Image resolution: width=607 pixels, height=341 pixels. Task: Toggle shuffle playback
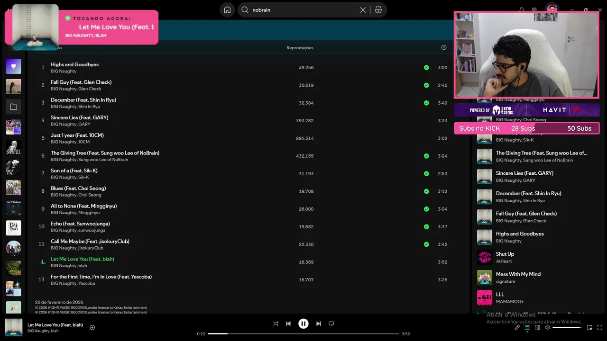[x=276, y=323]
